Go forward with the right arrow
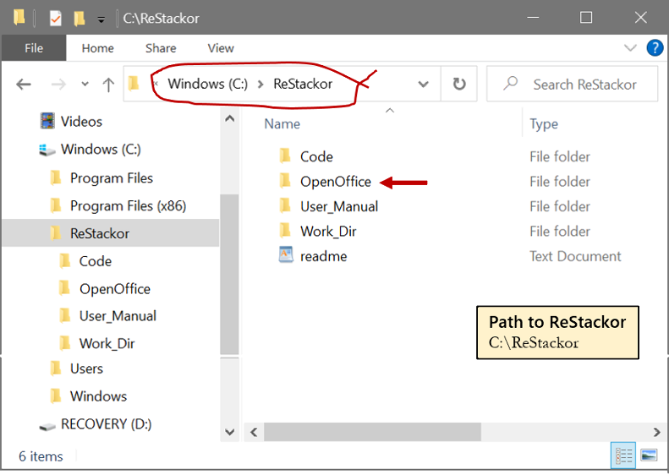The height and width of the screenshot is (475, 669). pyautogui.click(x=58, y=85)
